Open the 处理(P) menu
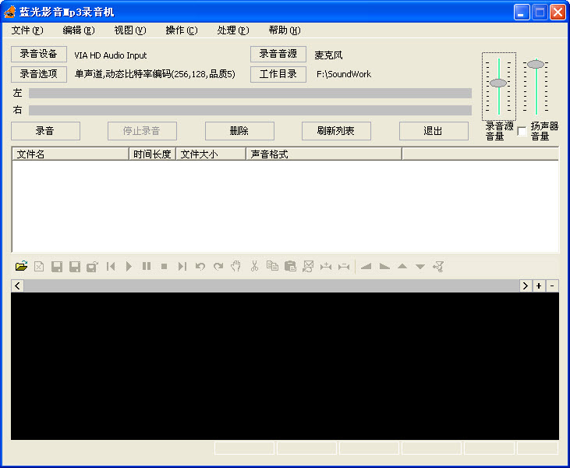This screenshot has width=570, height=468. click(233, 30)
